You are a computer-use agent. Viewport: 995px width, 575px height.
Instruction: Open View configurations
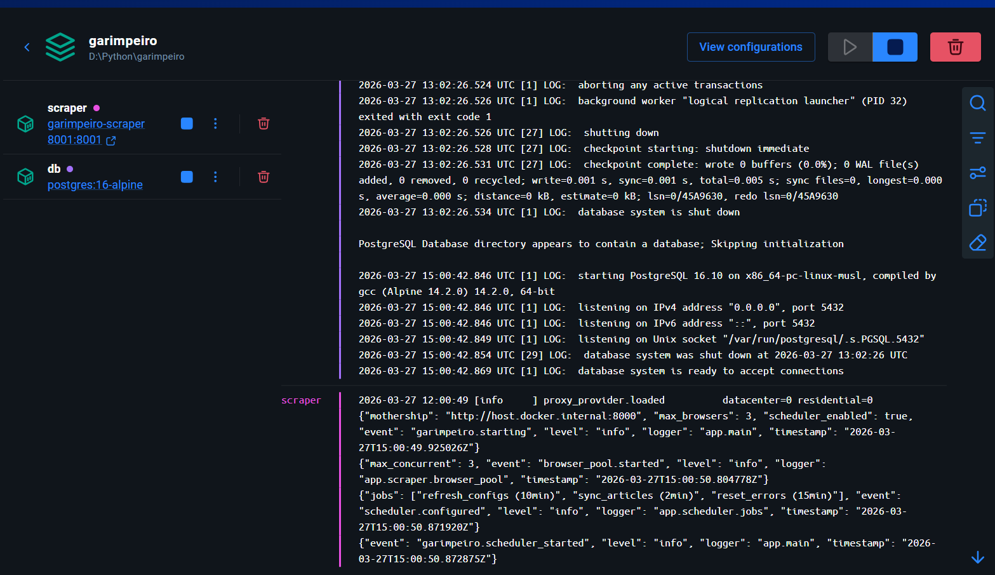tap(751, 47)
